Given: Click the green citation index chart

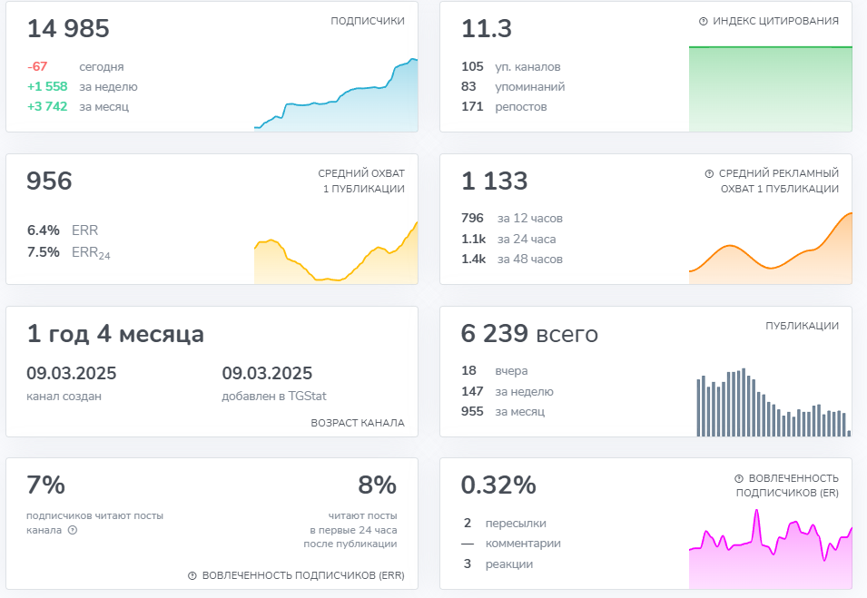Looking at the screenshot, I should click(770, 89).
